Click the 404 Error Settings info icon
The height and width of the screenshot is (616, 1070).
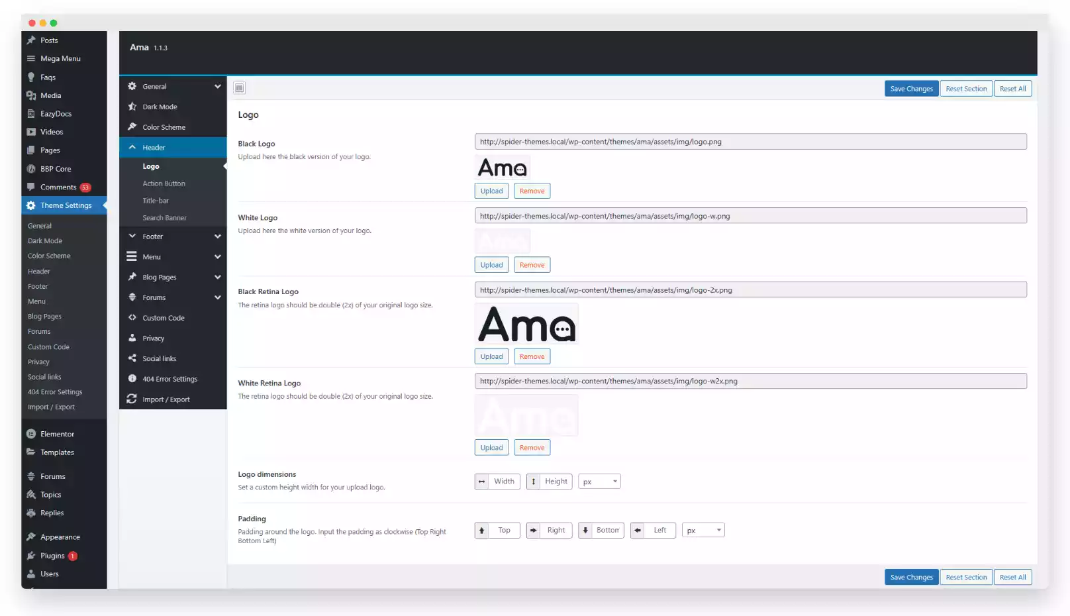pyautogui.click(x=132, y=379)
